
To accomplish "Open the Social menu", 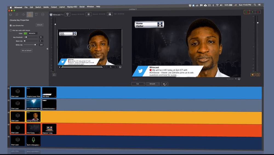I will pos(82,7).
